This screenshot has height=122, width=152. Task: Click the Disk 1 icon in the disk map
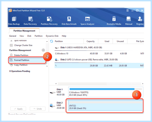click(53, 92)
